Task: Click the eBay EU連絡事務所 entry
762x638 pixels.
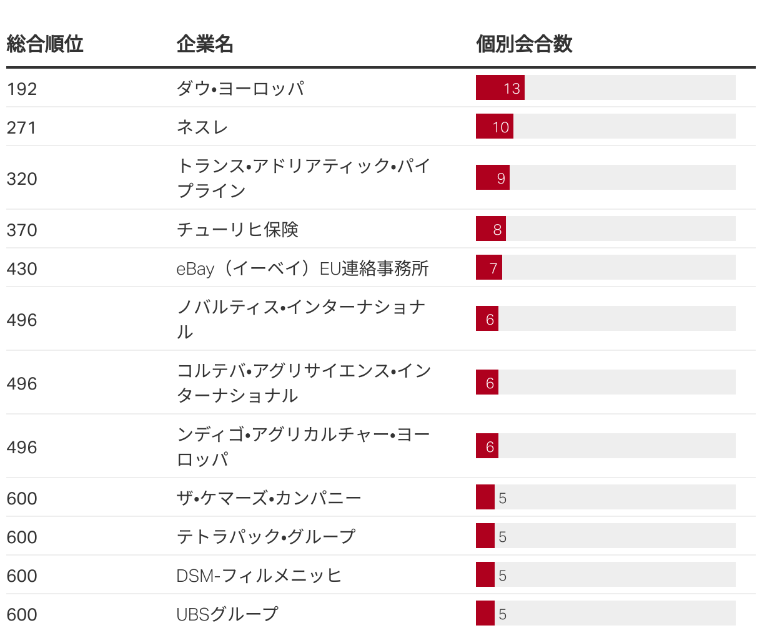Action: coord(302,268)
